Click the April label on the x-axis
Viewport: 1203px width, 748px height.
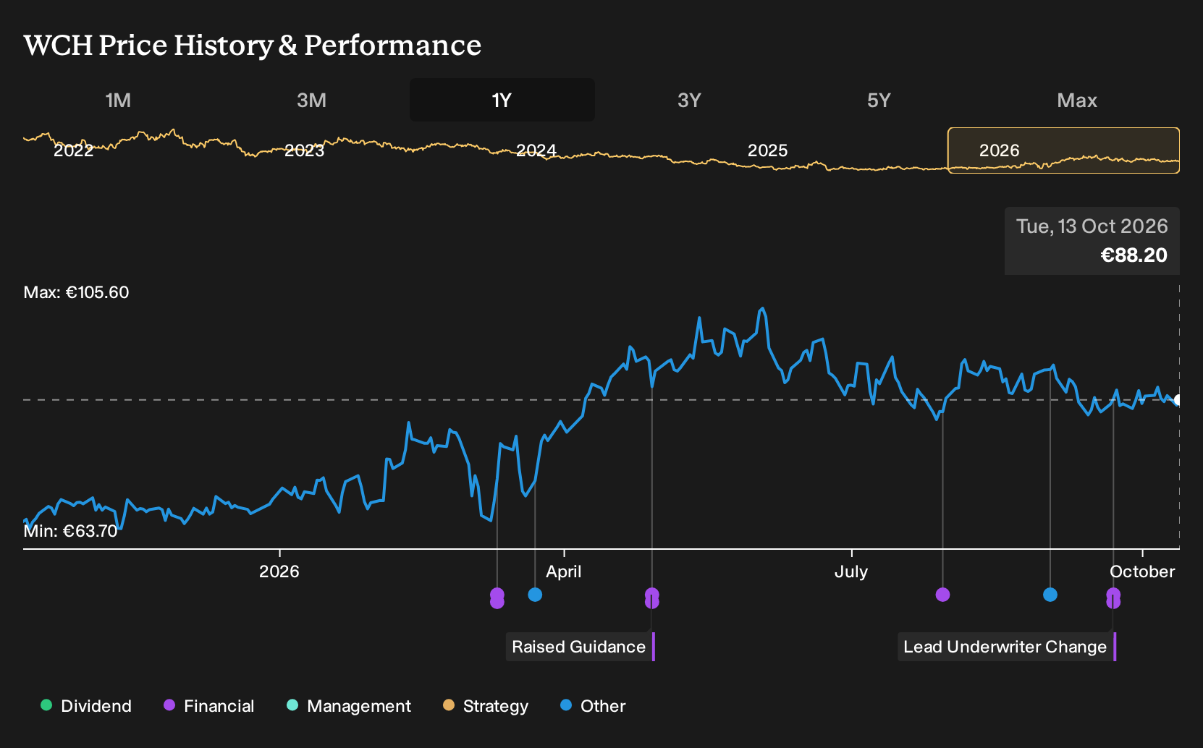tap(563, 571)
